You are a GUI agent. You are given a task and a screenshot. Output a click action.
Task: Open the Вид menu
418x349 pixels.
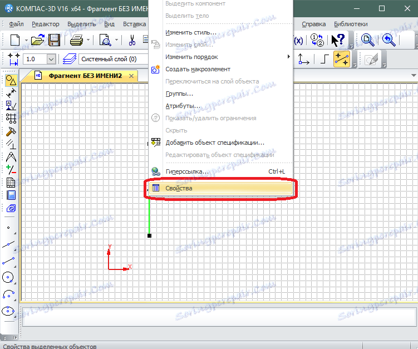point(109,24)
